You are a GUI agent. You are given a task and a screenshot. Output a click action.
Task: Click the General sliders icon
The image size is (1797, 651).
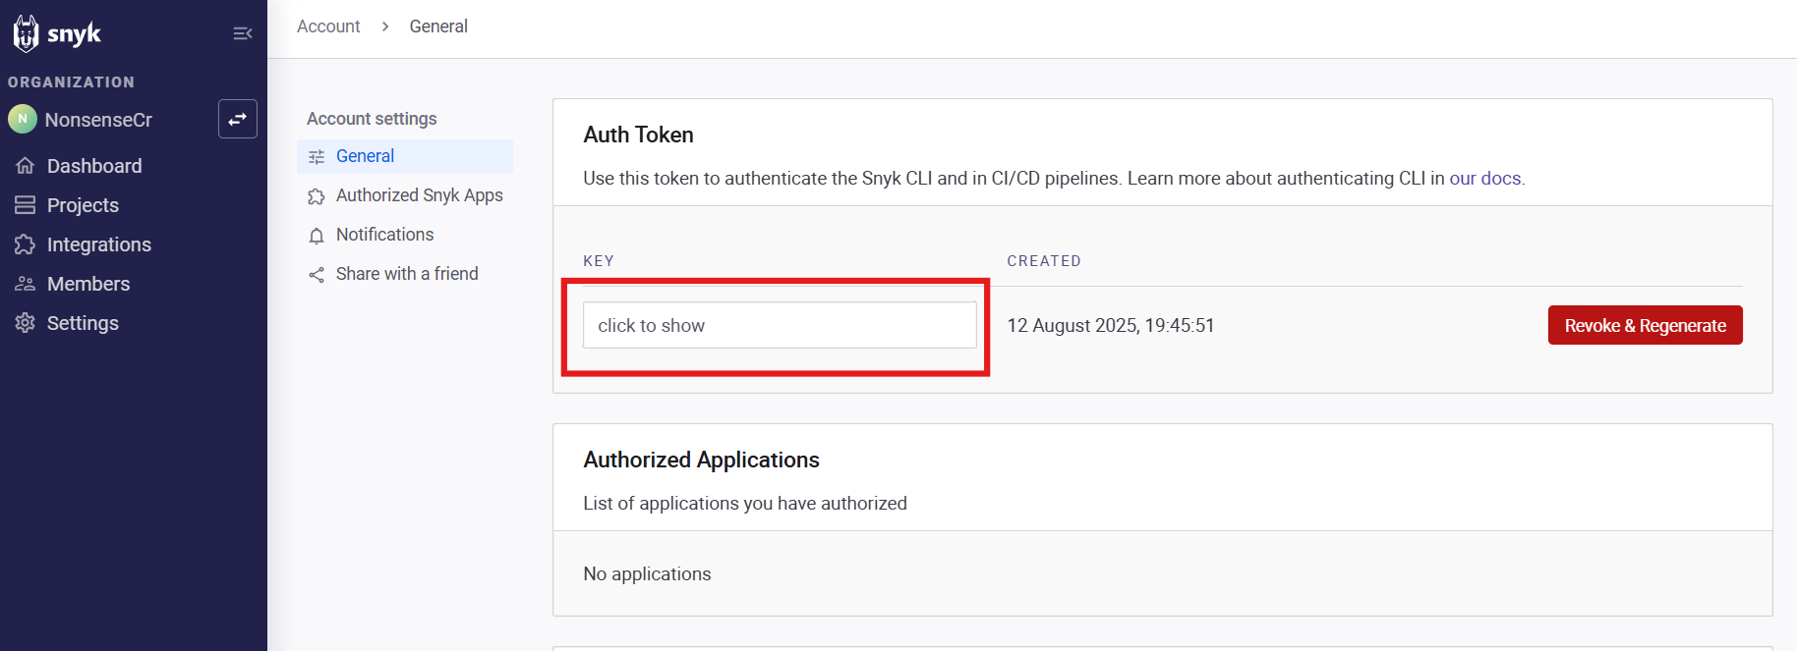[317, 157]
